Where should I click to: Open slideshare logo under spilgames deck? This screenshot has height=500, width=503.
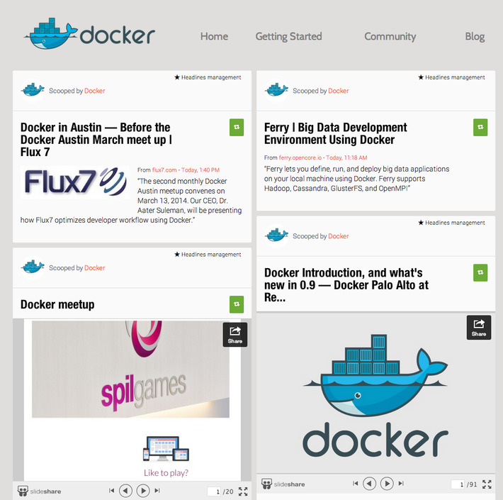tap(39, 491)
